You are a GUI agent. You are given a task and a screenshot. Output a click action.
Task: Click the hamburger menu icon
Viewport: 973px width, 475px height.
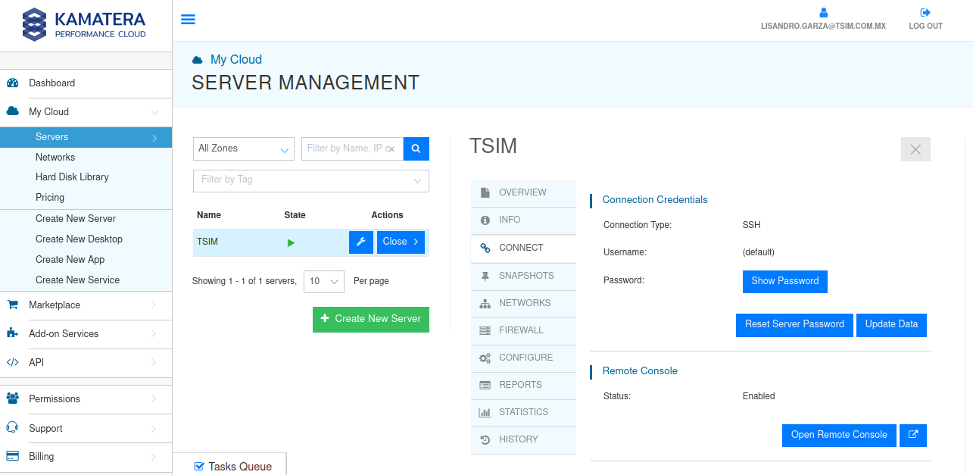(x=188, y=20)
